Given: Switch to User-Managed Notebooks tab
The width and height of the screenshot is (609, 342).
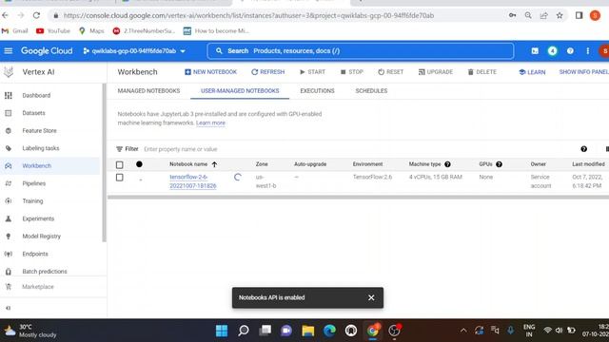Looking at the screenshot, I should [x=240, y=91].
